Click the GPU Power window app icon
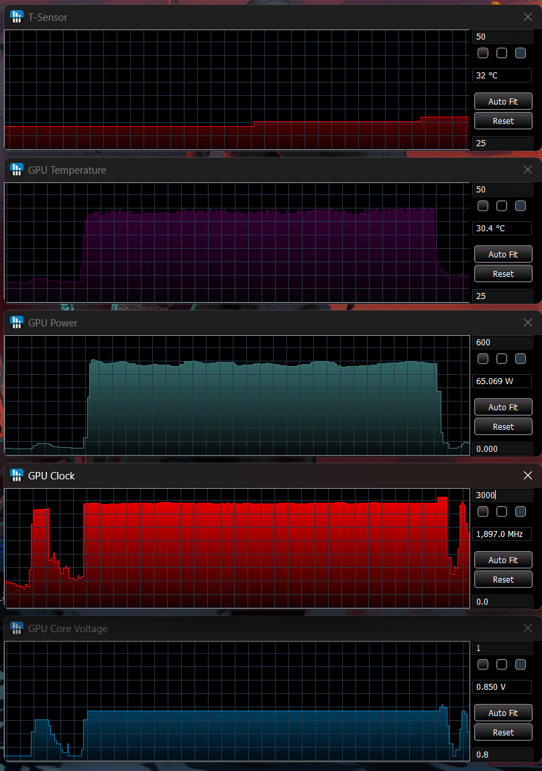Image resolution: width=542 pixels, height=771 pixels. point(16,323)
